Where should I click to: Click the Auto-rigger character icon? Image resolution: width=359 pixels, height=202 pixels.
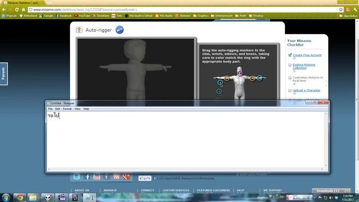tap(79, 30)
